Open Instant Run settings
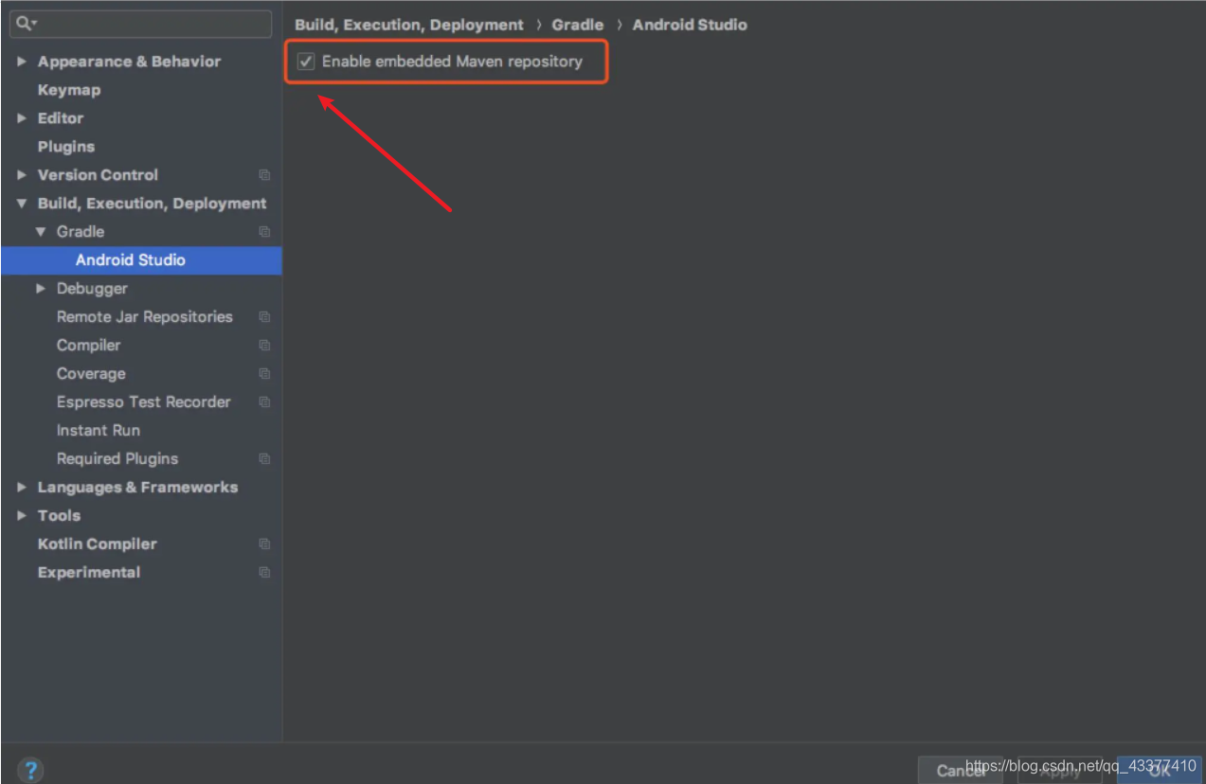1206x784 pixels. click(x=99, y=431)
